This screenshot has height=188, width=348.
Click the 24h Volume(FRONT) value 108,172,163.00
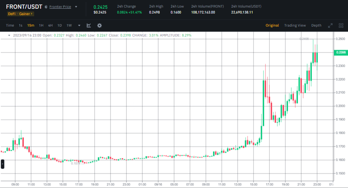point(203,12)
